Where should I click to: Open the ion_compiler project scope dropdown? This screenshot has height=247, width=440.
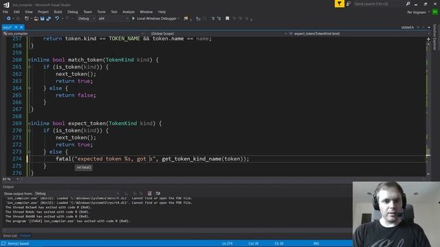(x=74, y=34)
